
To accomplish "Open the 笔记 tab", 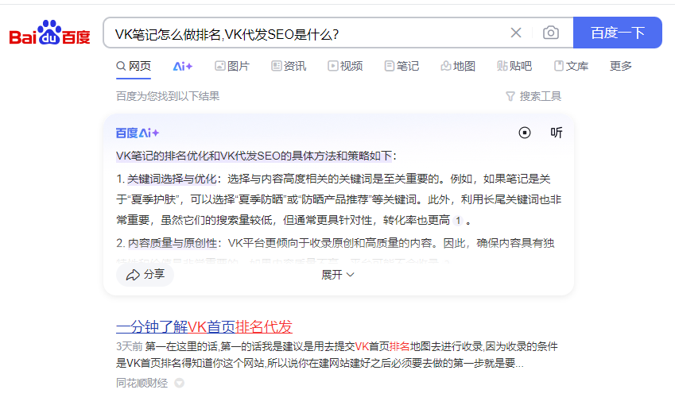I will (x=402, y=66).
